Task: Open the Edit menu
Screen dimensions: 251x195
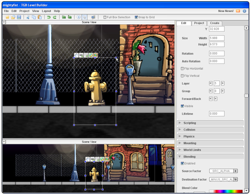Action: 14,11
